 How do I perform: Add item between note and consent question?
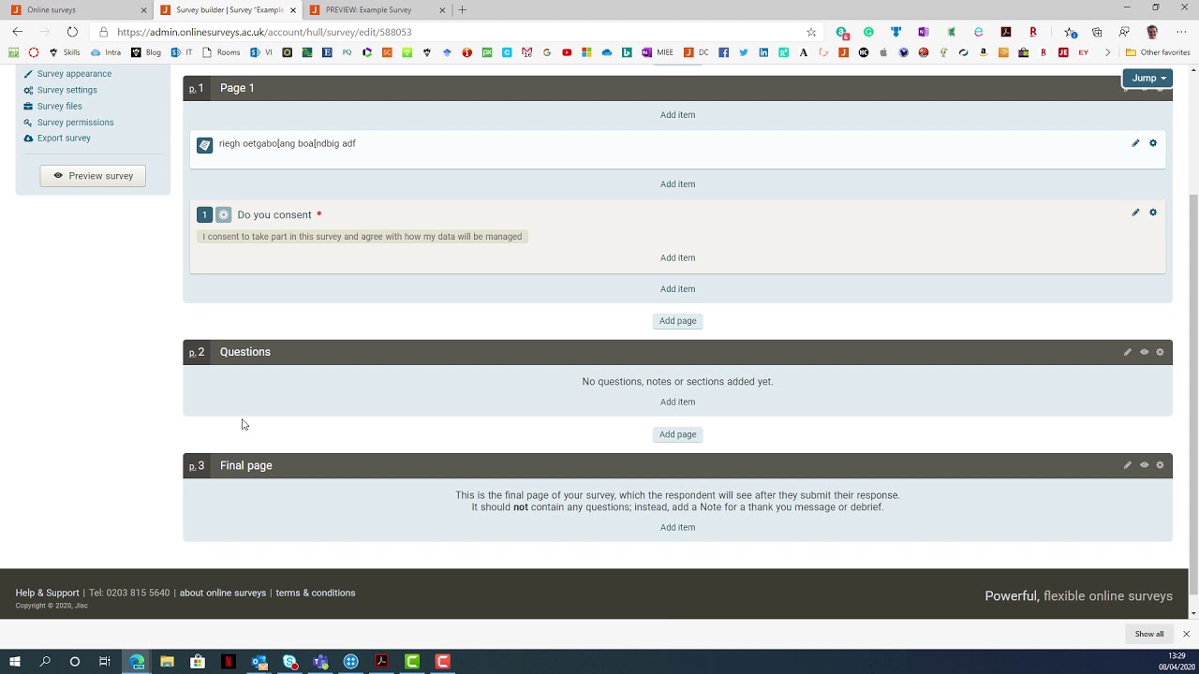[x=677, y=184]
